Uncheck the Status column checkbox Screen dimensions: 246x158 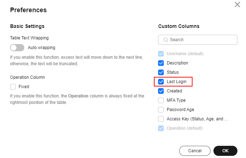coord(161,72)
